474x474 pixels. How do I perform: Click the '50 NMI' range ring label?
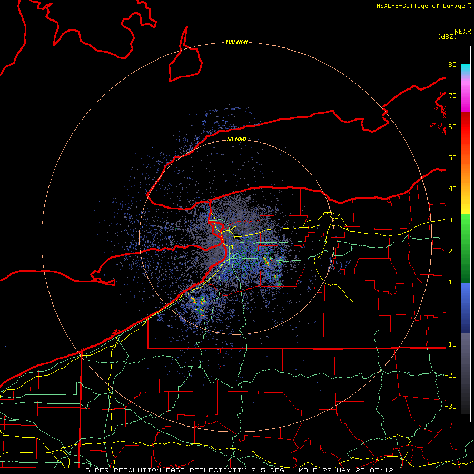point(236,139)
